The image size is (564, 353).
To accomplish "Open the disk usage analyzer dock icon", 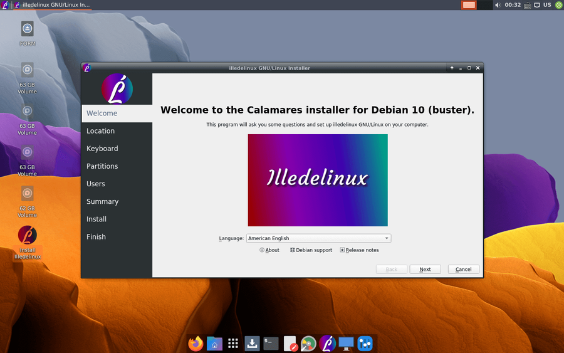I will [x=308, y=344].
